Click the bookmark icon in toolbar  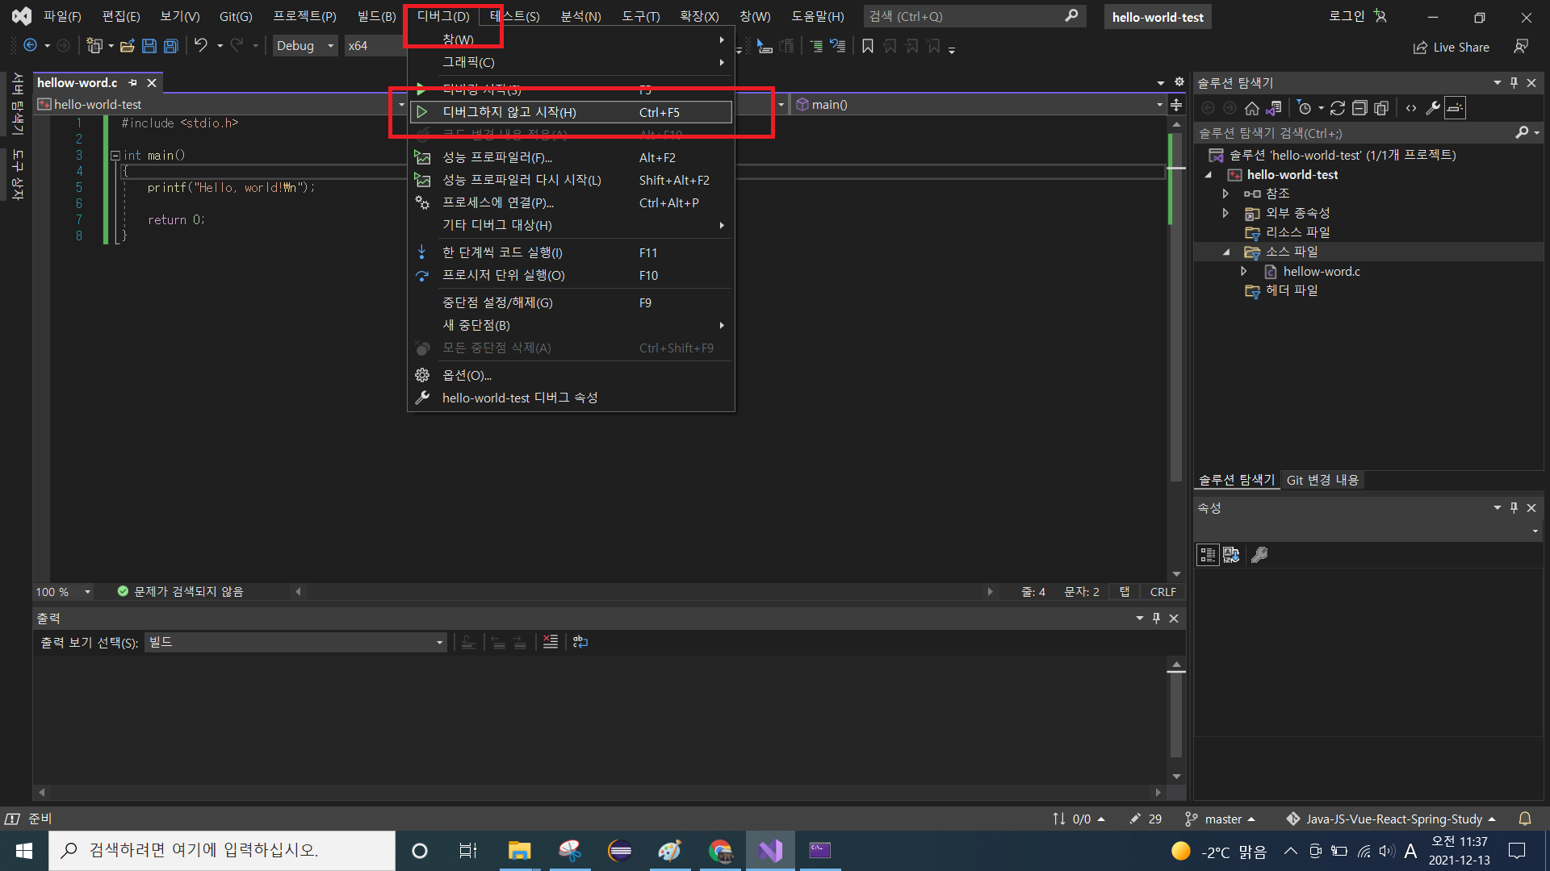(x=868, y=46)
